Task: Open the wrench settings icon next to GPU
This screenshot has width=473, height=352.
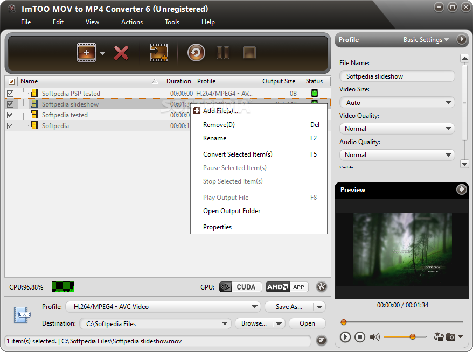Action: pos(322,286)
